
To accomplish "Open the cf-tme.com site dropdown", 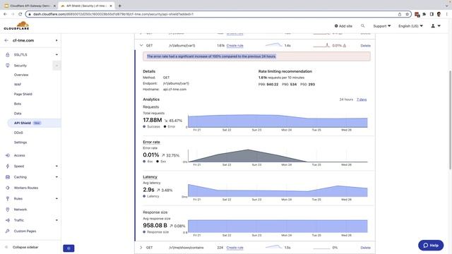I will (56, 41).
